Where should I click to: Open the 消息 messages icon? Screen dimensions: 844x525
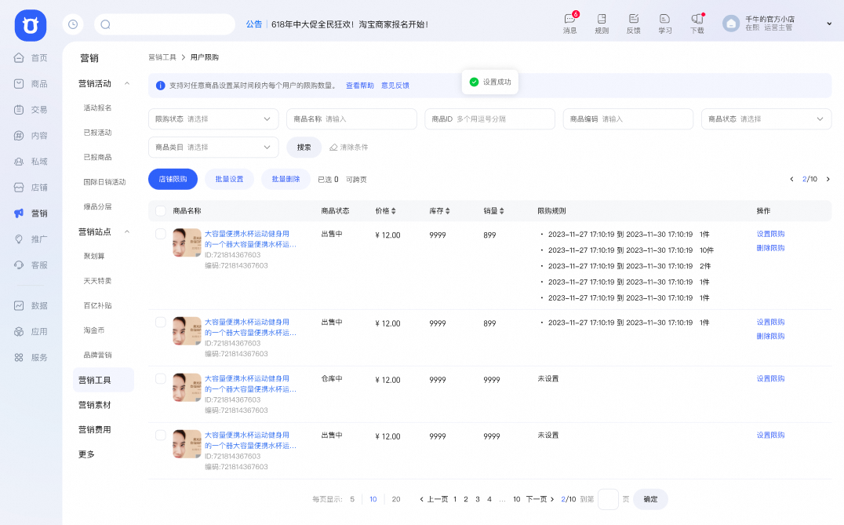569,19
